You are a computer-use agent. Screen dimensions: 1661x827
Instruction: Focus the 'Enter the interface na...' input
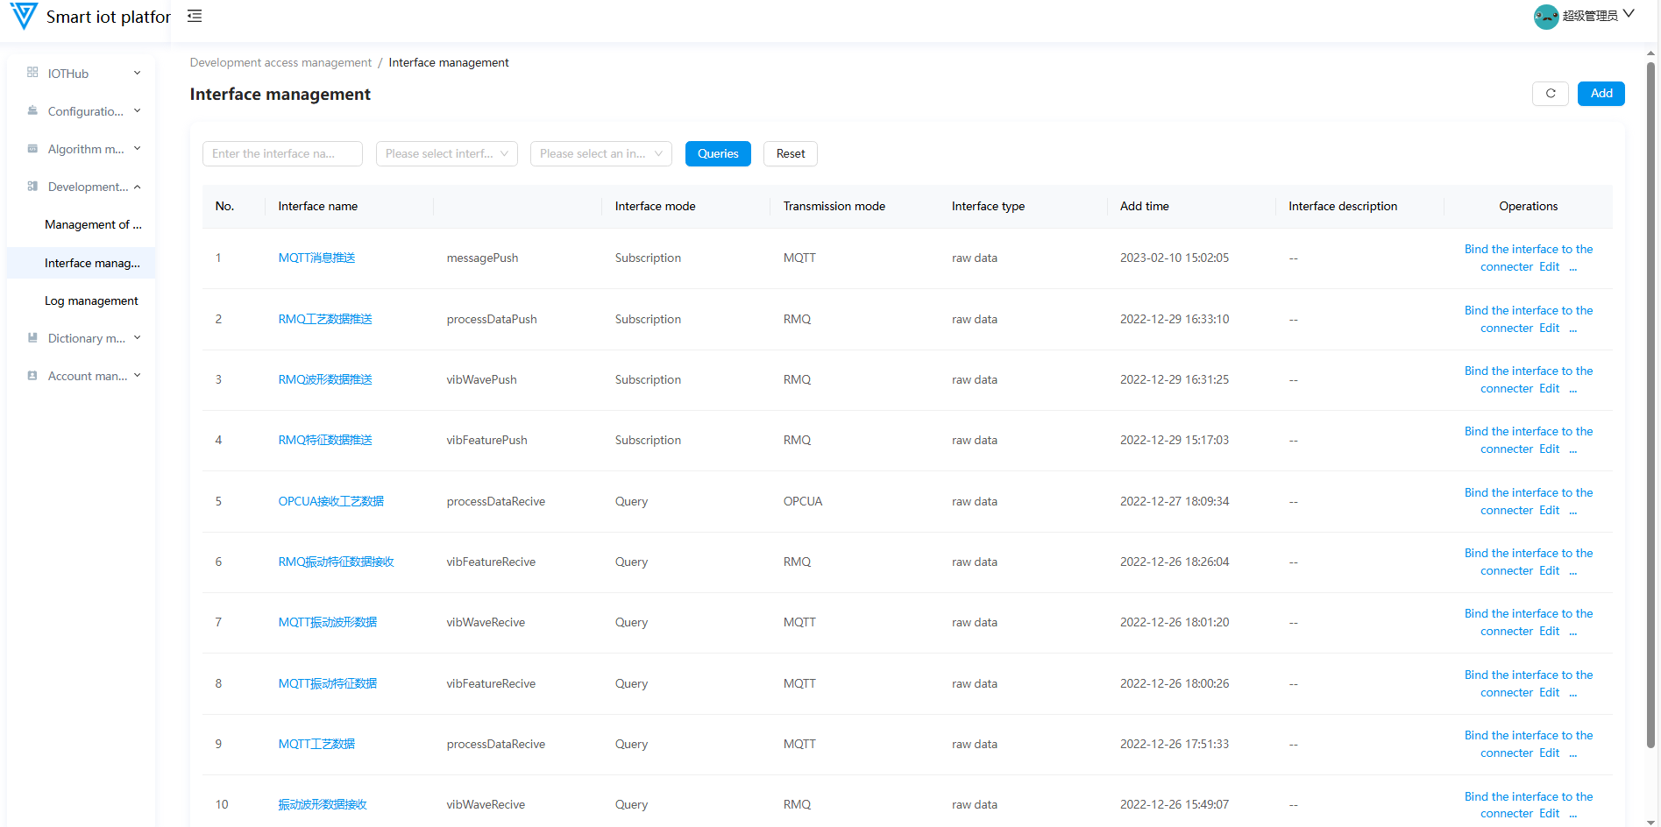click(x=282, y=153)
